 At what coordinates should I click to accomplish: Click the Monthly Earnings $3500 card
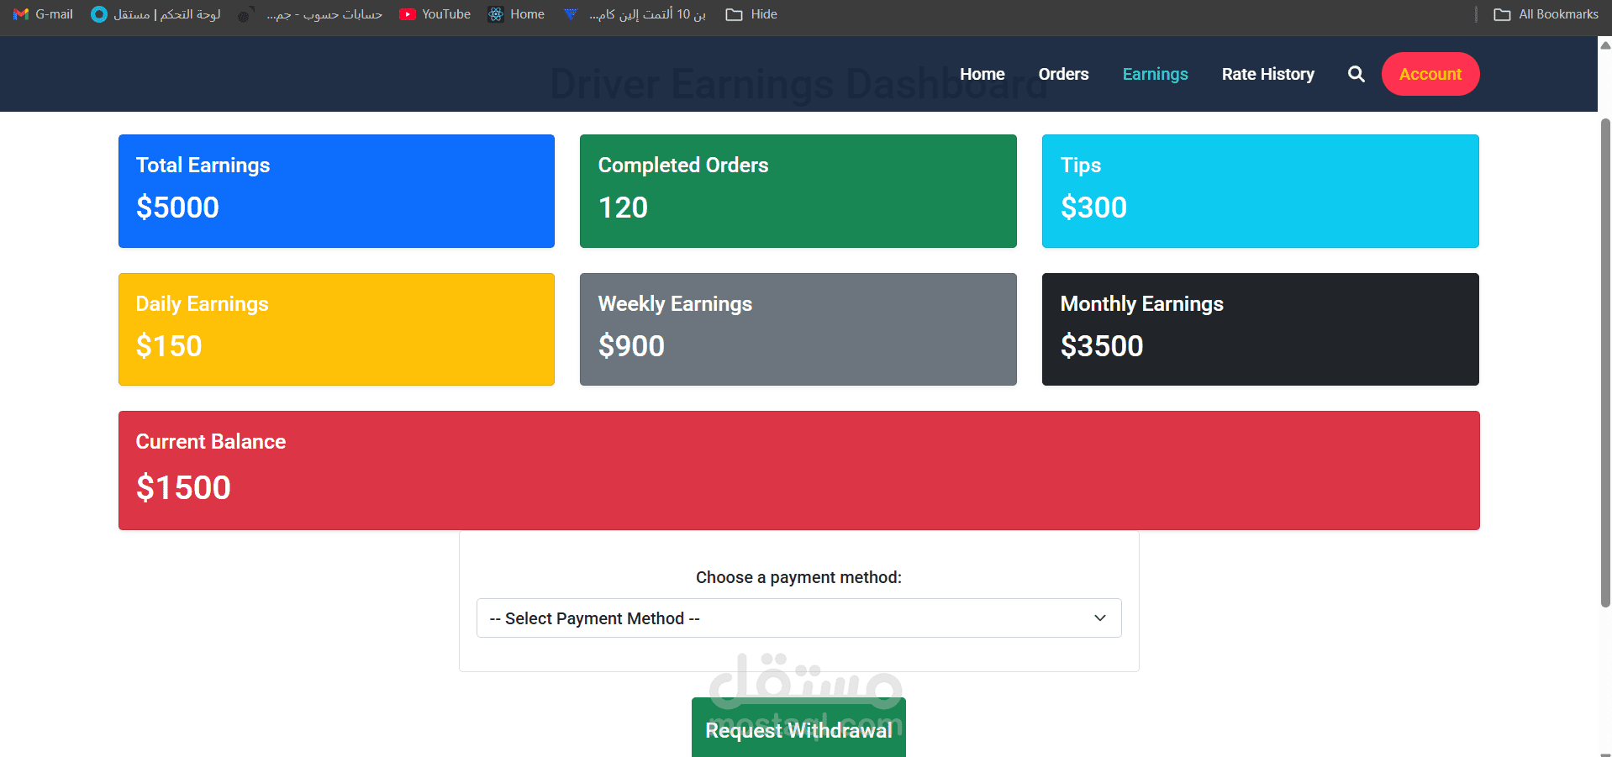[1261, 329]
